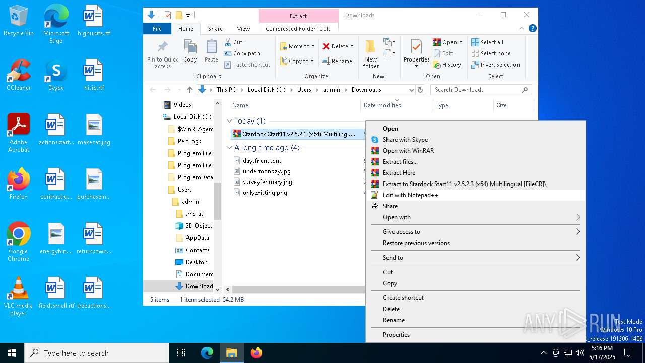This screenshot has height=363, width=645.
Task: Open Recycle Bin desktop icon
Action: click(x=19, y=21)
